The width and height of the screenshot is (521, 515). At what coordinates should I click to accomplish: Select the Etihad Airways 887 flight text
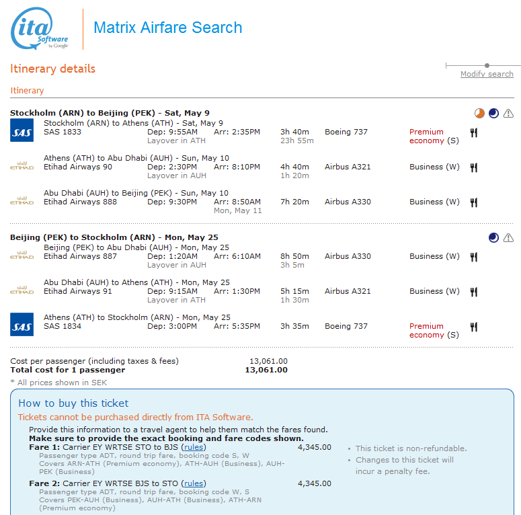click(80, 256)
